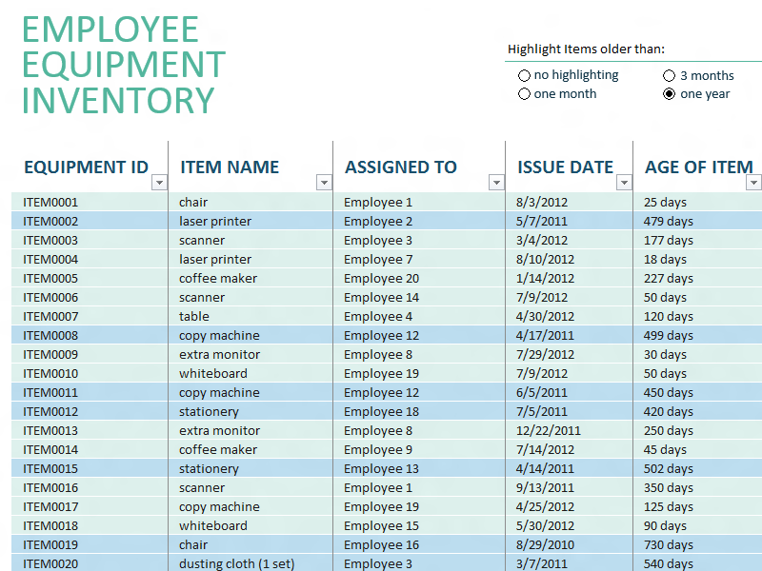Select cell ITEM0015

90,468
